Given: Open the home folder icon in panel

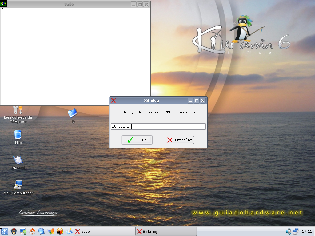Looking at the screenshot, I should pos(32,231).
